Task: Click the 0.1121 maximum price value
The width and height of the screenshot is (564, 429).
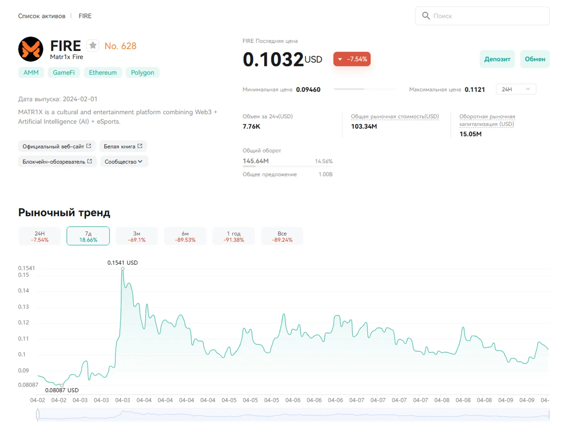Action: point(475,90)
